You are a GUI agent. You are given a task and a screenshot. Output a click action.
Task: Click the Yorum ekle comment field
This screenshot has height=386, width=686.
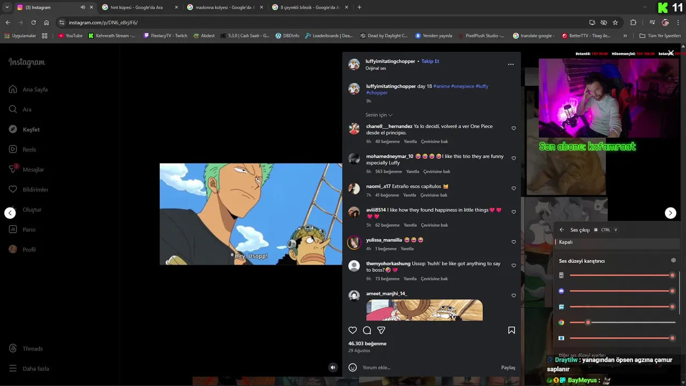coord(429,367)
